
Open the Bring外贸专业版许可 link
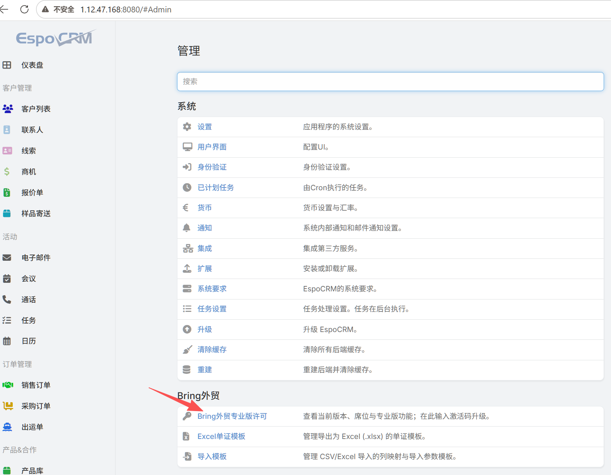click(232, 416)
